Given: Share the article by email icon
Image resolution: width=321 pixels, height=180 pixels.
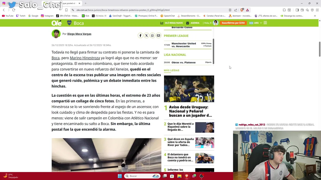Looking at the screenshot, I should 158,35.
